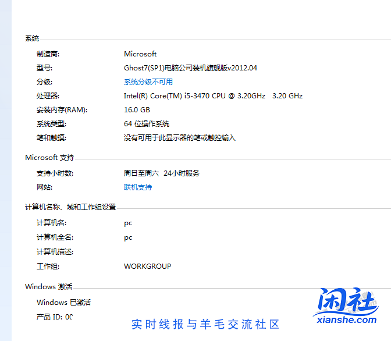Select the 制造商 label

[x=48, y=54]
